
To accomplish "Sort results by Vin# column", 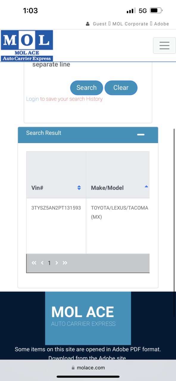I will pyautogui.click(x=79, y=188).
